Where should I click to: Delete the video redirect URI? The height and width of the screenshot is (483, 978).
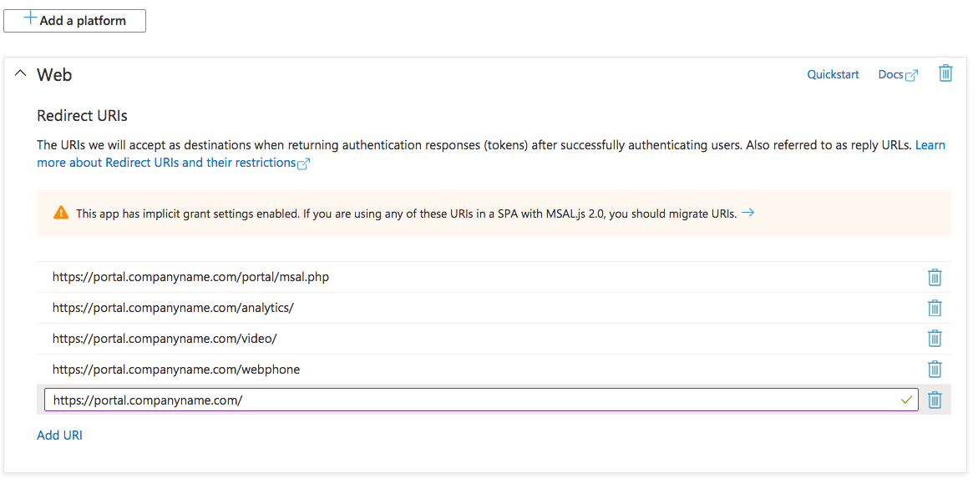[x=935, y=339]
